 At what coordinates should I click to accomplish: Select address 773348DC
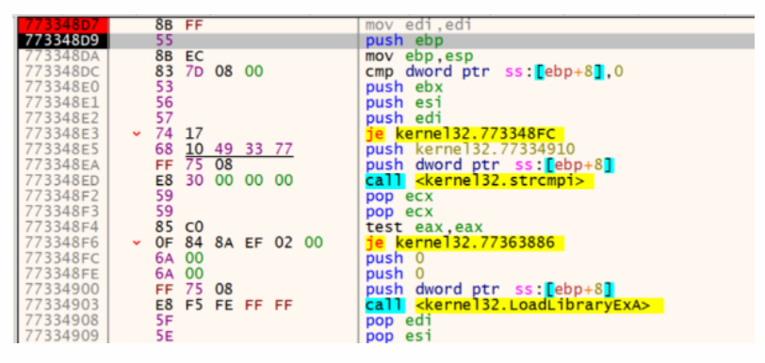[x=62, y=71]
